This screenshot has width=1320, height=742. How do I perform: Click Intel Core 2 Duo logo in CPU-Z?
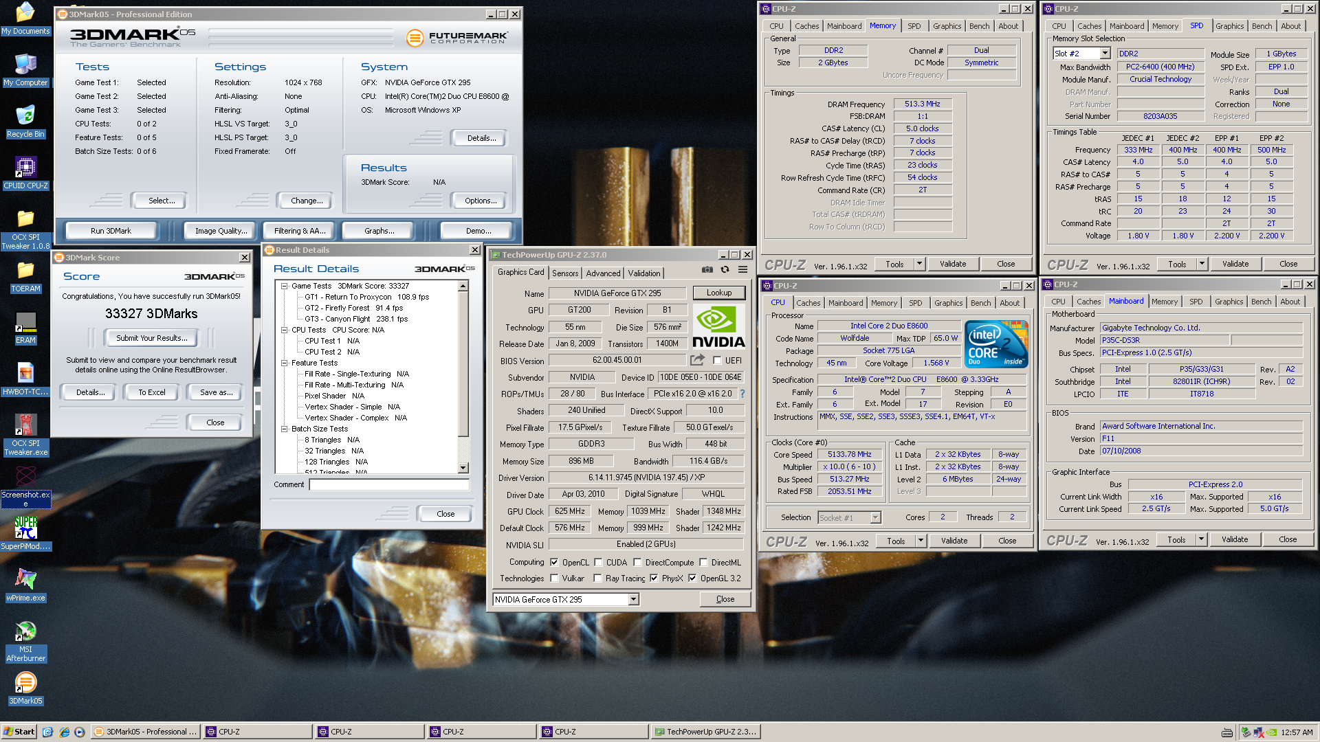point(995,344)
